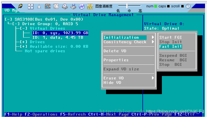
Task: Choose Hide VD from the menu
Action: click(112, 83)
